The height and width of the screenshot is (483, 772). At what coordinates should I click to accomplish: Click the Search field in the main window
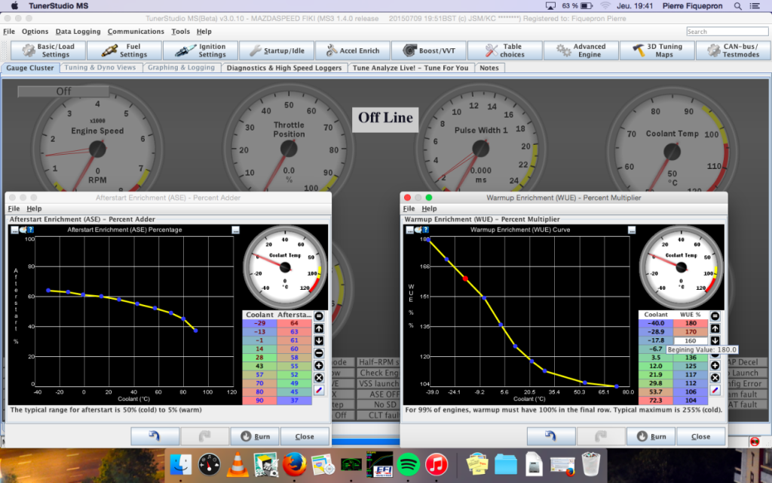728,32
